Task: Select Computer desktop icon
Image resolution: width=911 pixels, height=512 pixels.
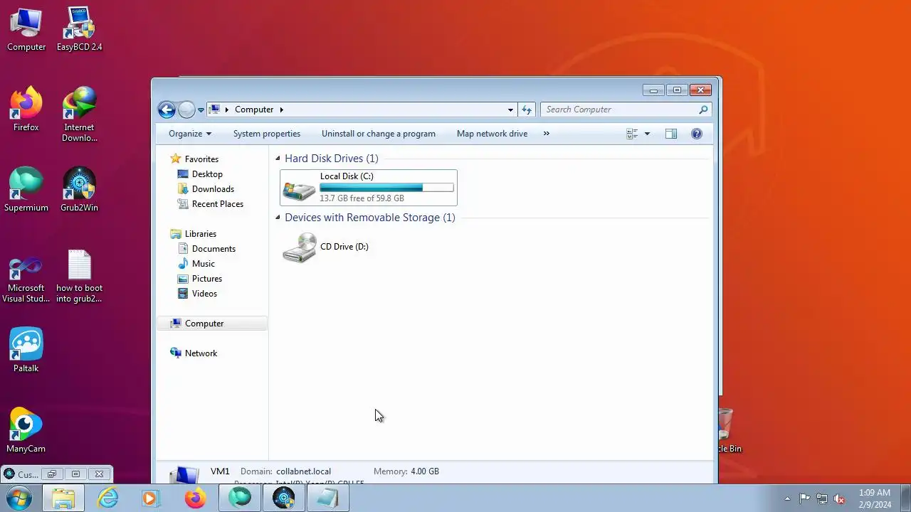Action: coord(26,30)
